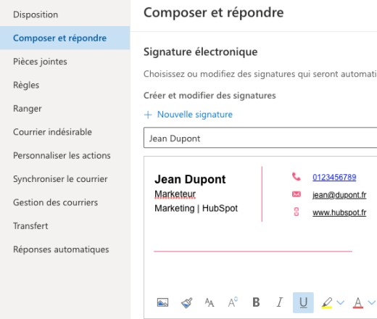The height and width of the screenshot is (319, 377).
Task: Expand the highlight color dropdown arrow
Action: click(x=340, y=302)
